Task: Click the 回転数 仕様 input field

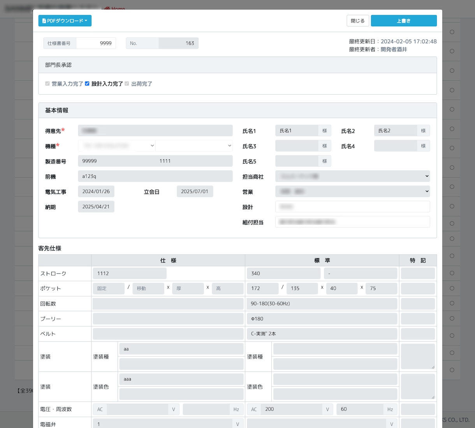Action: coord(168,304)
